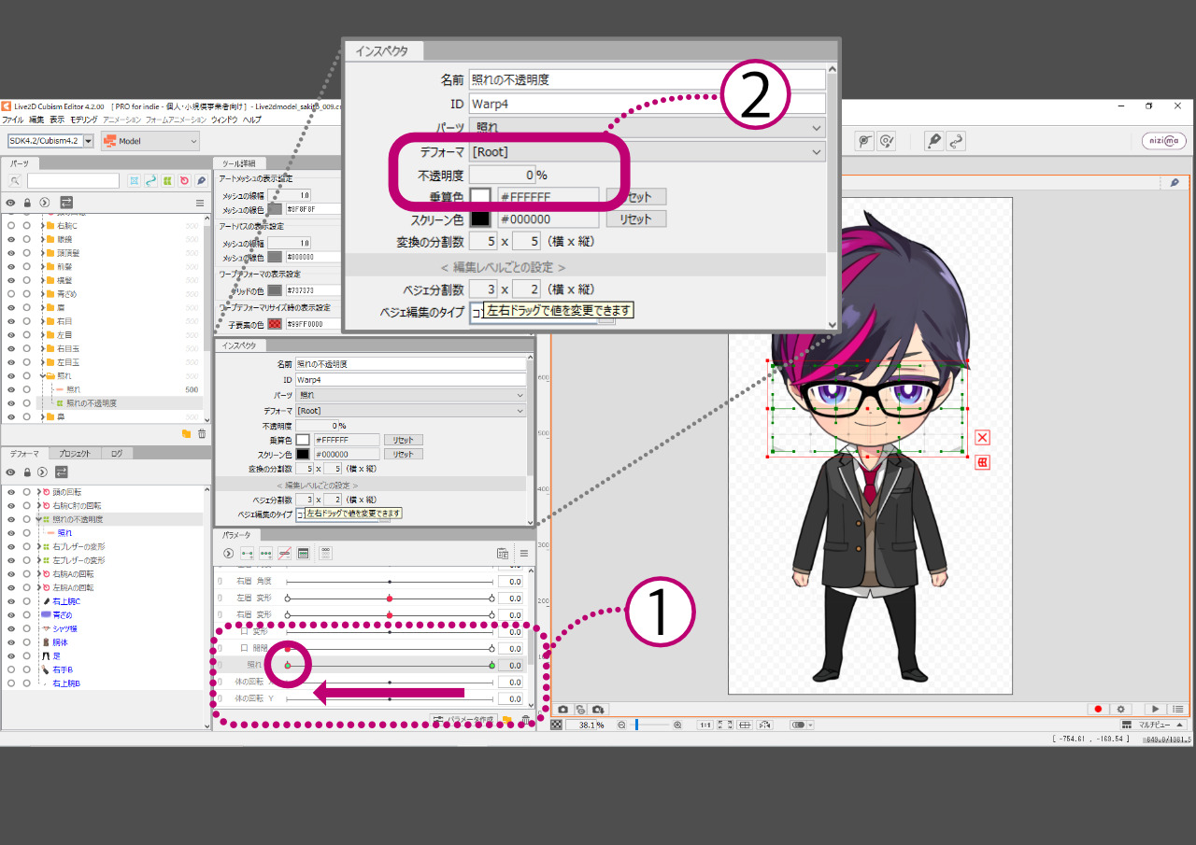Toggle visibility of 右手B row
1196x845 pixels.
10,669
